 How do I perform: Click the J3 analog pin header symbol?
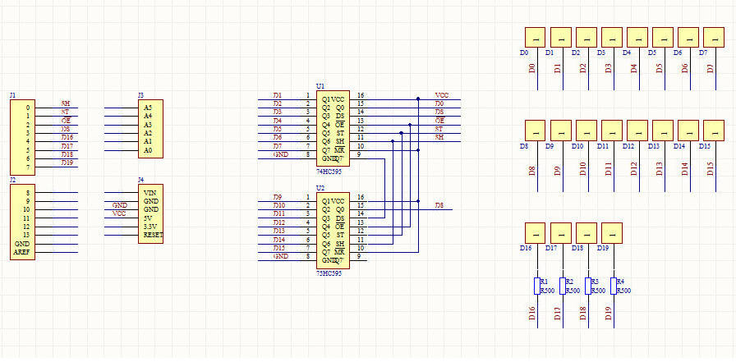150,129
